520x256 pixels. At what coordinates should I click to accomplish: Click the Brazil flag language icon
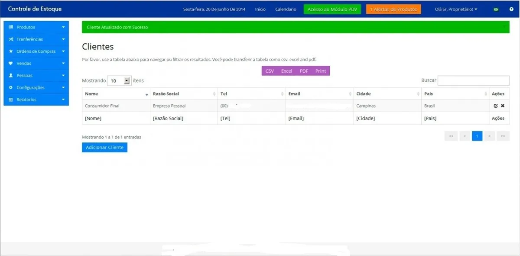(x=496, y=9)
